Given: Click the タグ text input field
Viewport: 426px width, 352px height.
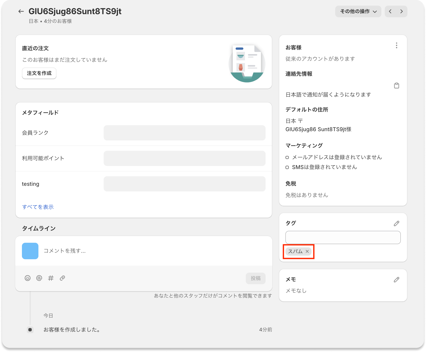Looking at the screenshot, I should pyautogui.click(x=343, y=238).
